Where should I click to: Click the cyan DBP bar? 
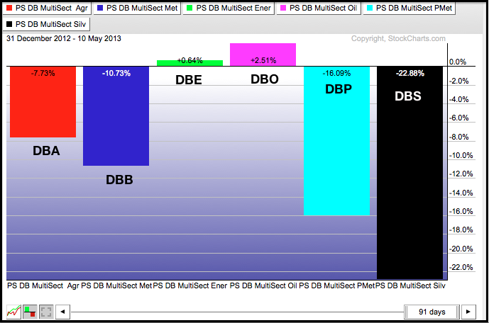(x=337, y=141)
